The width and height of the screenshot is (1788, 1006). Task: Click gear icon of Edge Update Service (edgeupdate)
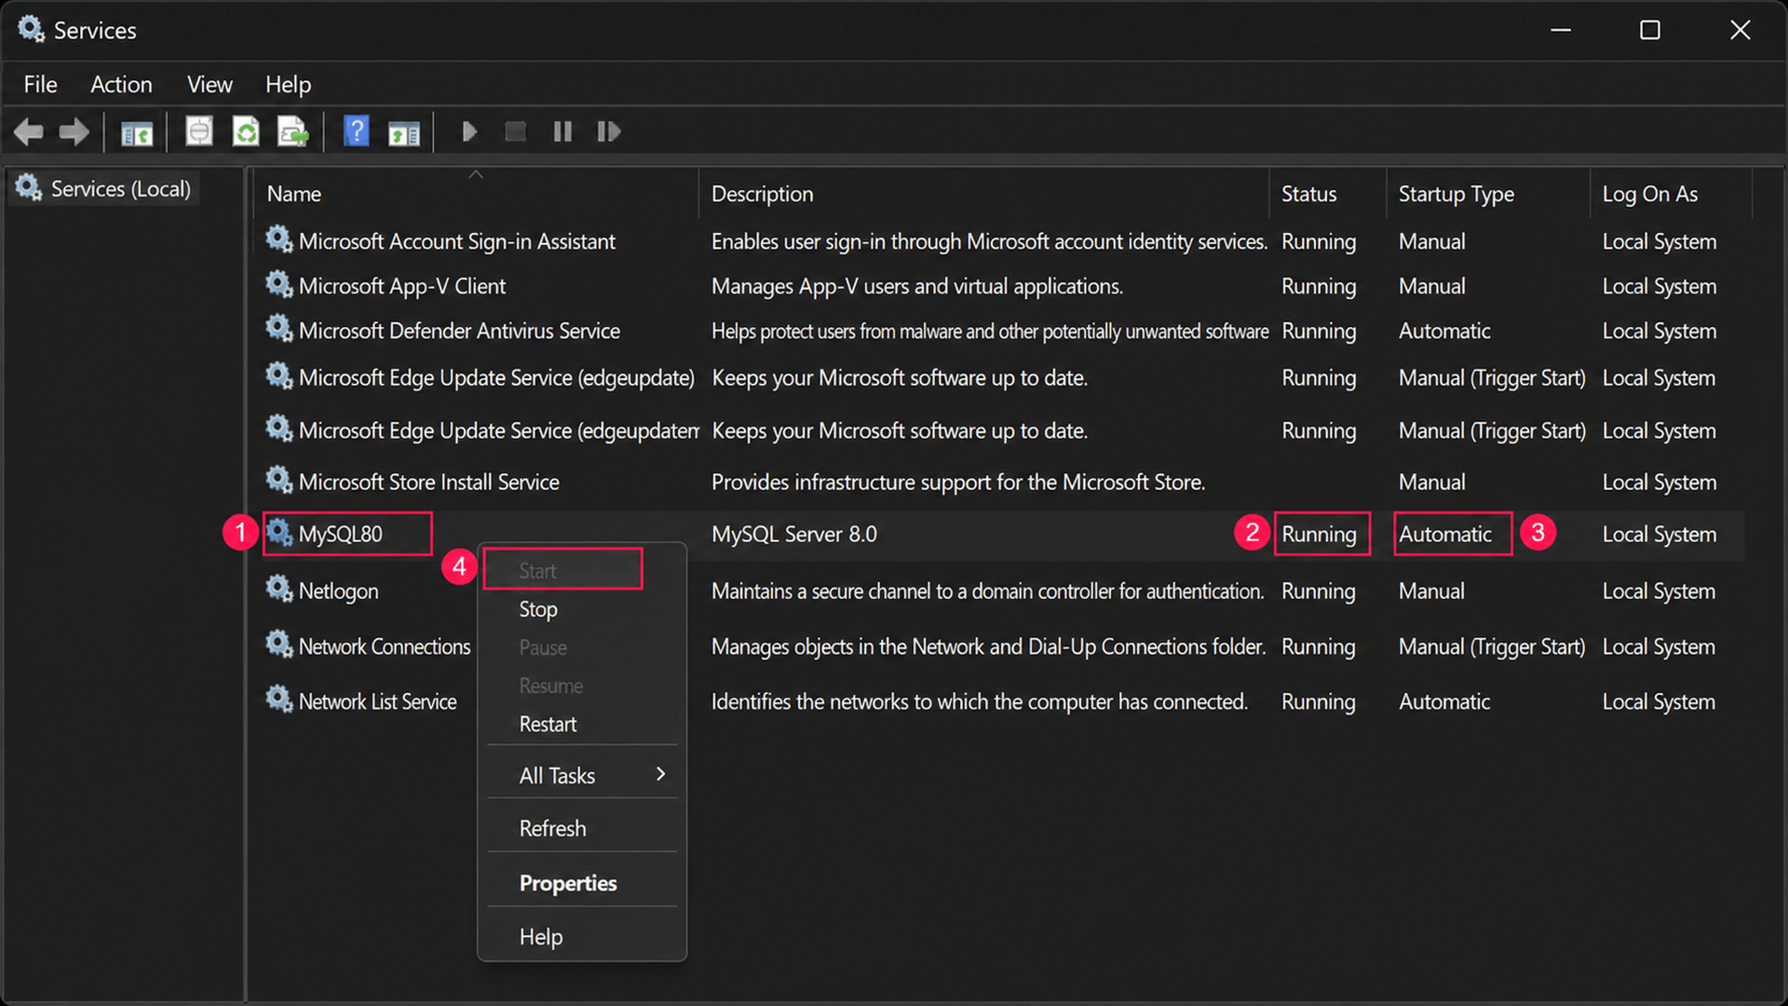278,375
